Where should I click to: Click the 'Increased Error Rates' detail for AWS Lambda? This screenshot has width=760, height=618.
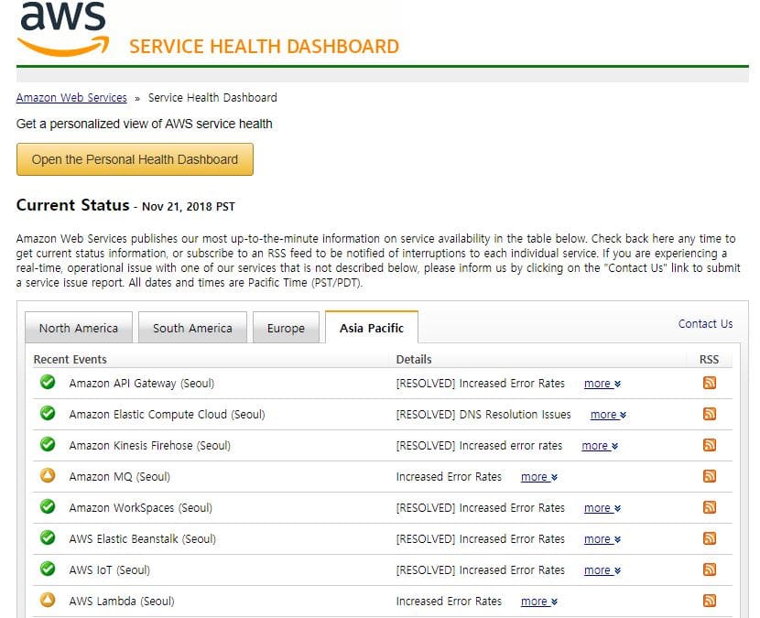(x=449, y=602)
